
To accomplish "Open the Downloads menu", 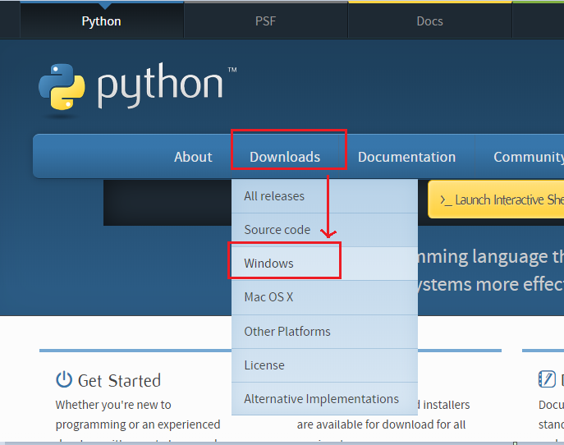I will coord(285,157).
